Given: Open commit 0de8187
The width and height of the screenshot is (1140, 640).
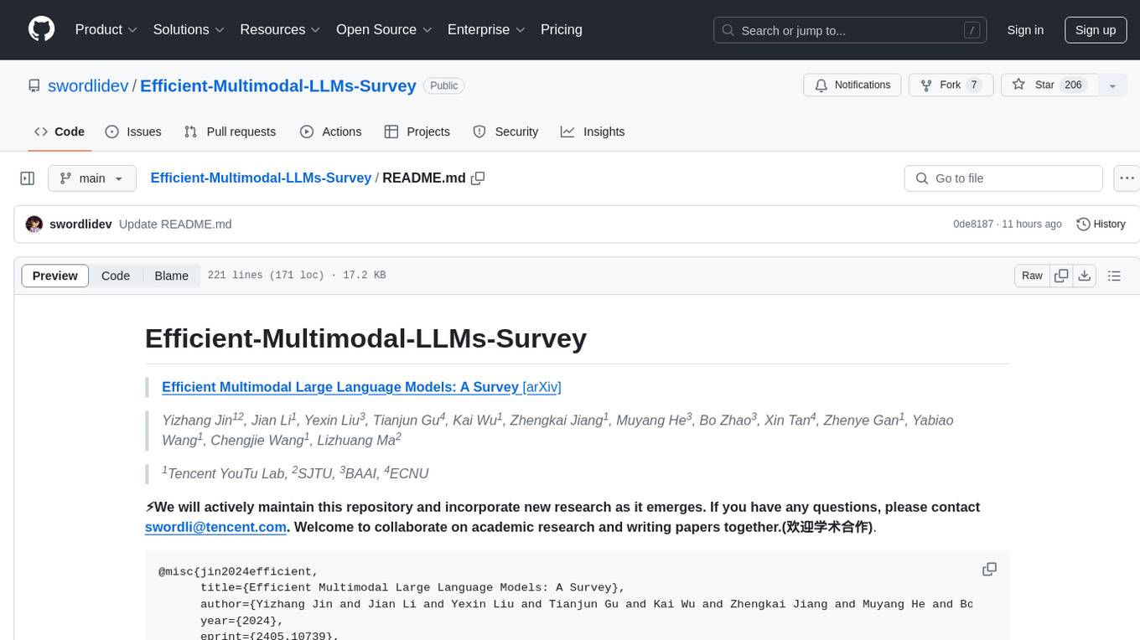Looking at the screenshot, I should (973, 225).
